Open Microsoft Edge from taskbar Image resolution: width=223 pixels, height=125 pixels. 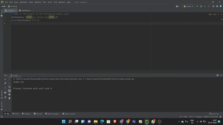click(102, 122)
